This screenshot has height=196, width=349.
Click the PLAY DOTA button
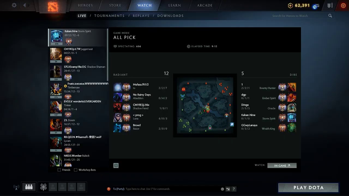point(308,188)
